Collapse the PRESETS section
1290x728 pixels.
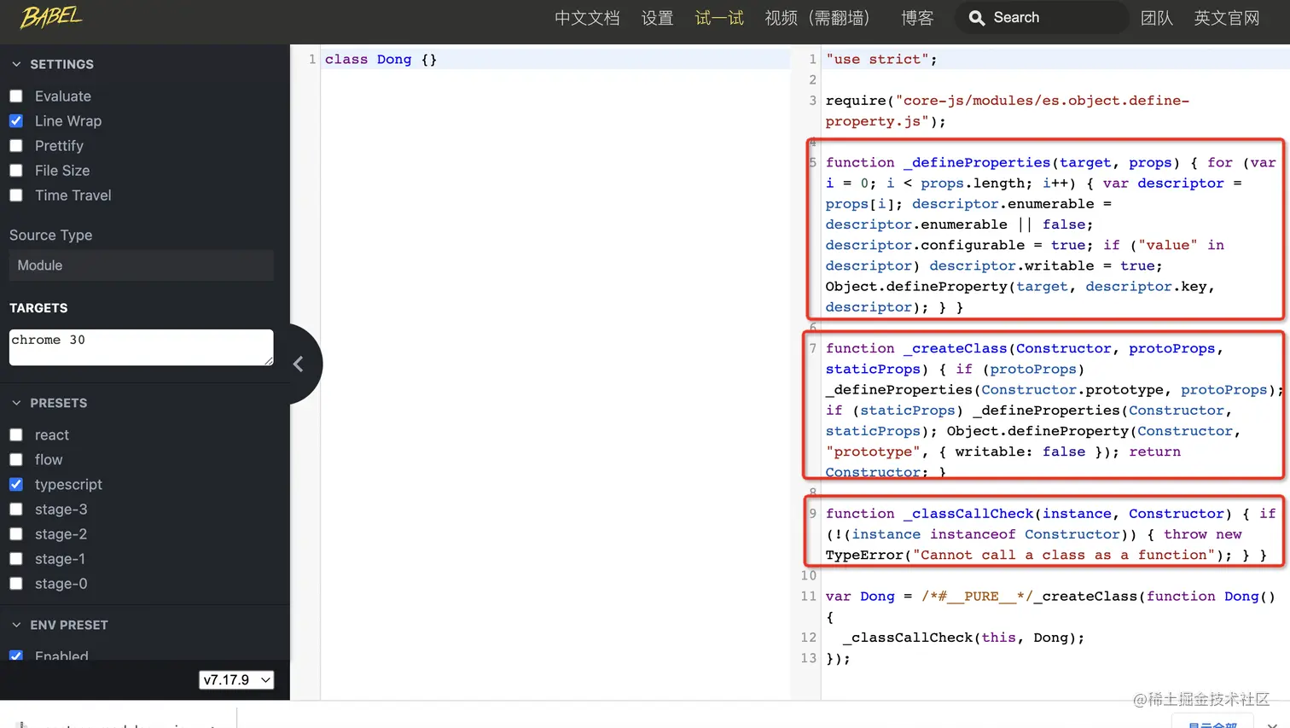click(16, 403)
